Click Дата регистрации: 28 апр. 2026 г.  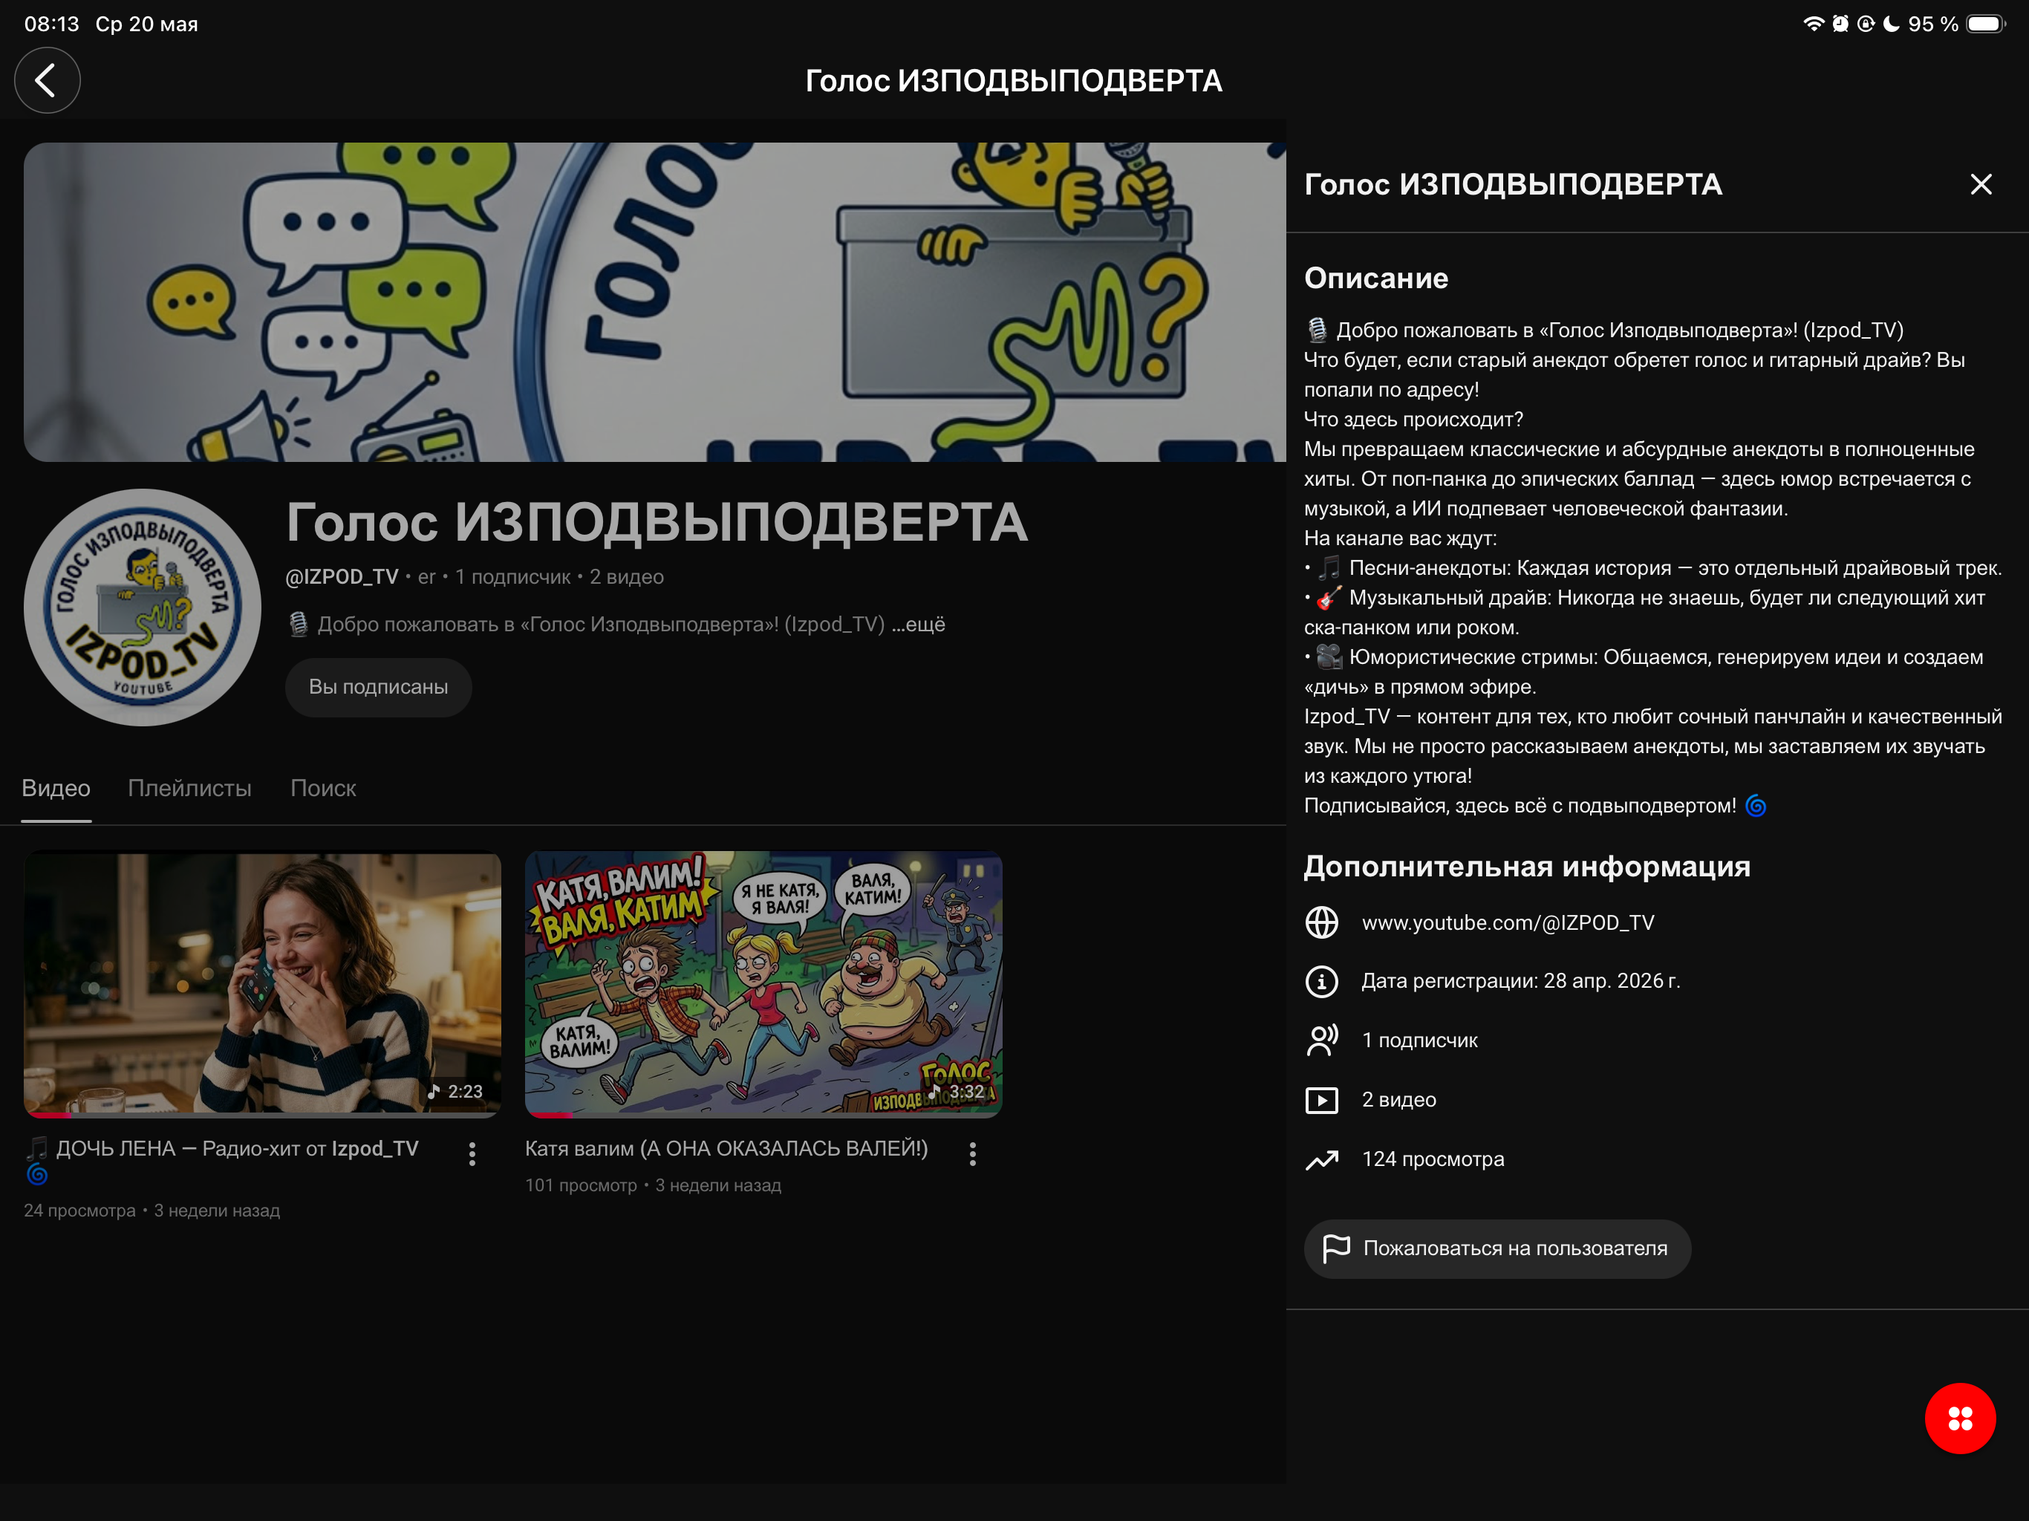coord(1521,982)
